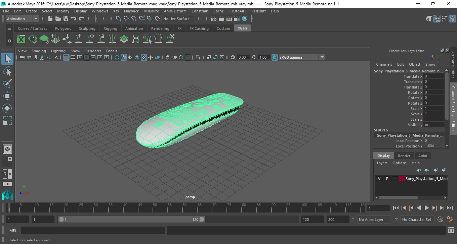Open the animation preferences running-man icon
The image size is (457, 244).
450,220
